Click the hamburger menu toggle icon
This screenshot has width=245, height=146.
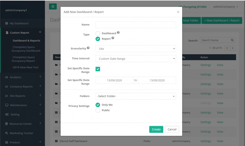(53, 7)
